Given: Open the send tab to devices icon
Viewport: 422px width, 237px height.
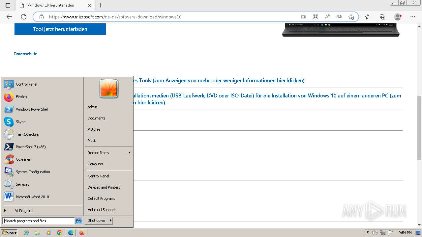Looking at the screenshot, I should pyautogui.click(x=304, y=17).
